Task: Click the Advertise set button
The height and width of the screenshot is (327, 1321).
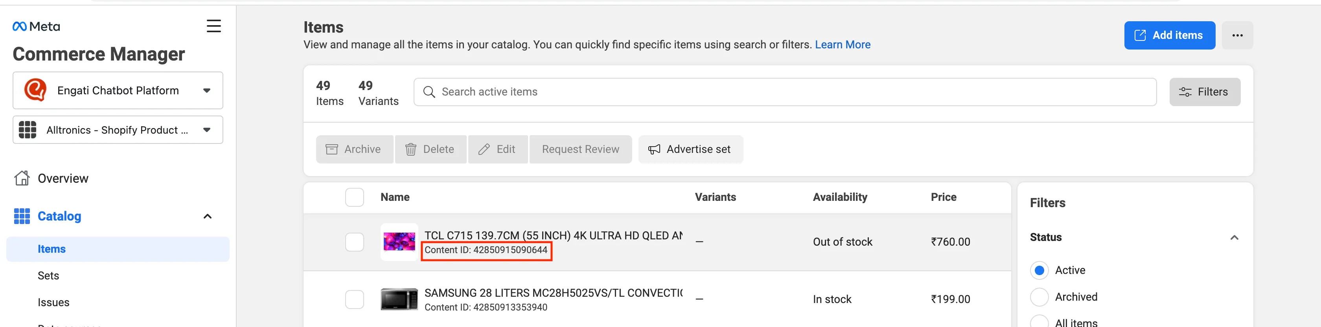Action: point(690,149)
